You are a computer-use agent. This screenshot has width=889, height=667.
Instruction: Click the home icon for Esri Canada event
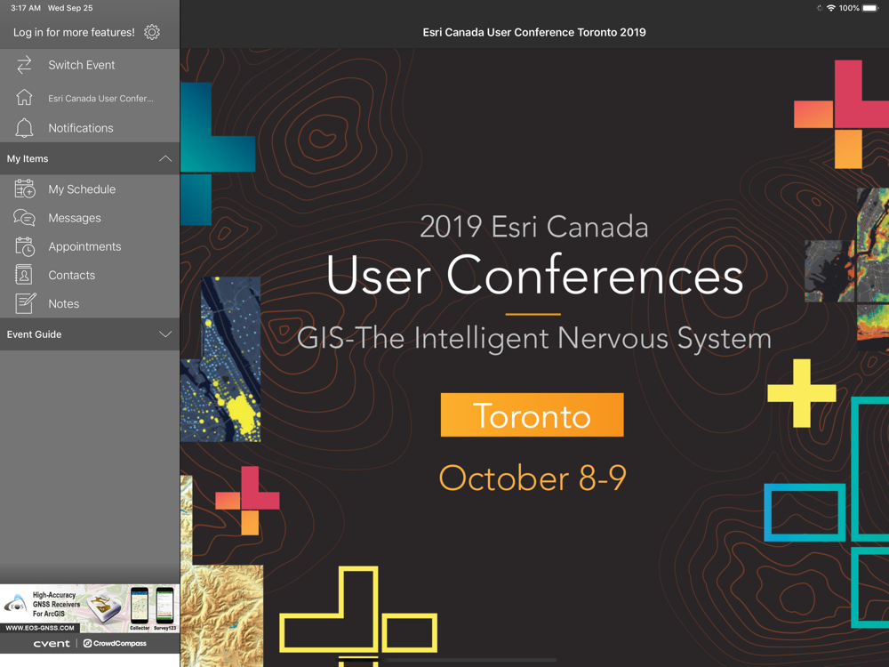[x=24, y=98]
